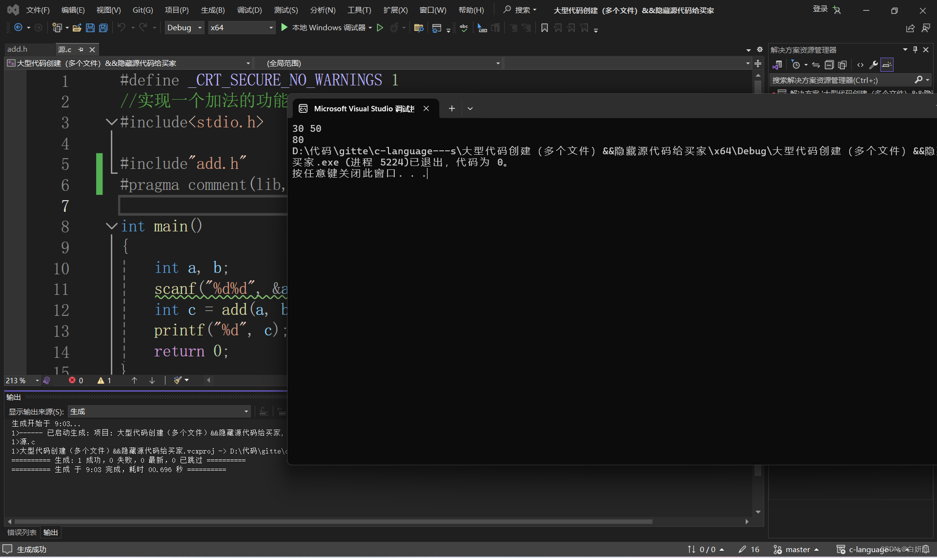Click the local Windows debugger run icon
Image resolution: width=937 pixels, height=558 pixels.
284,27
